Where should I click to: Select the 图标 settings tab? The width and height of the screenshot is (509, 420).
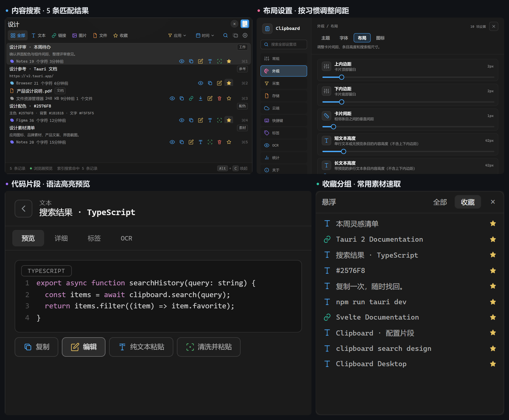coord(380,38)
